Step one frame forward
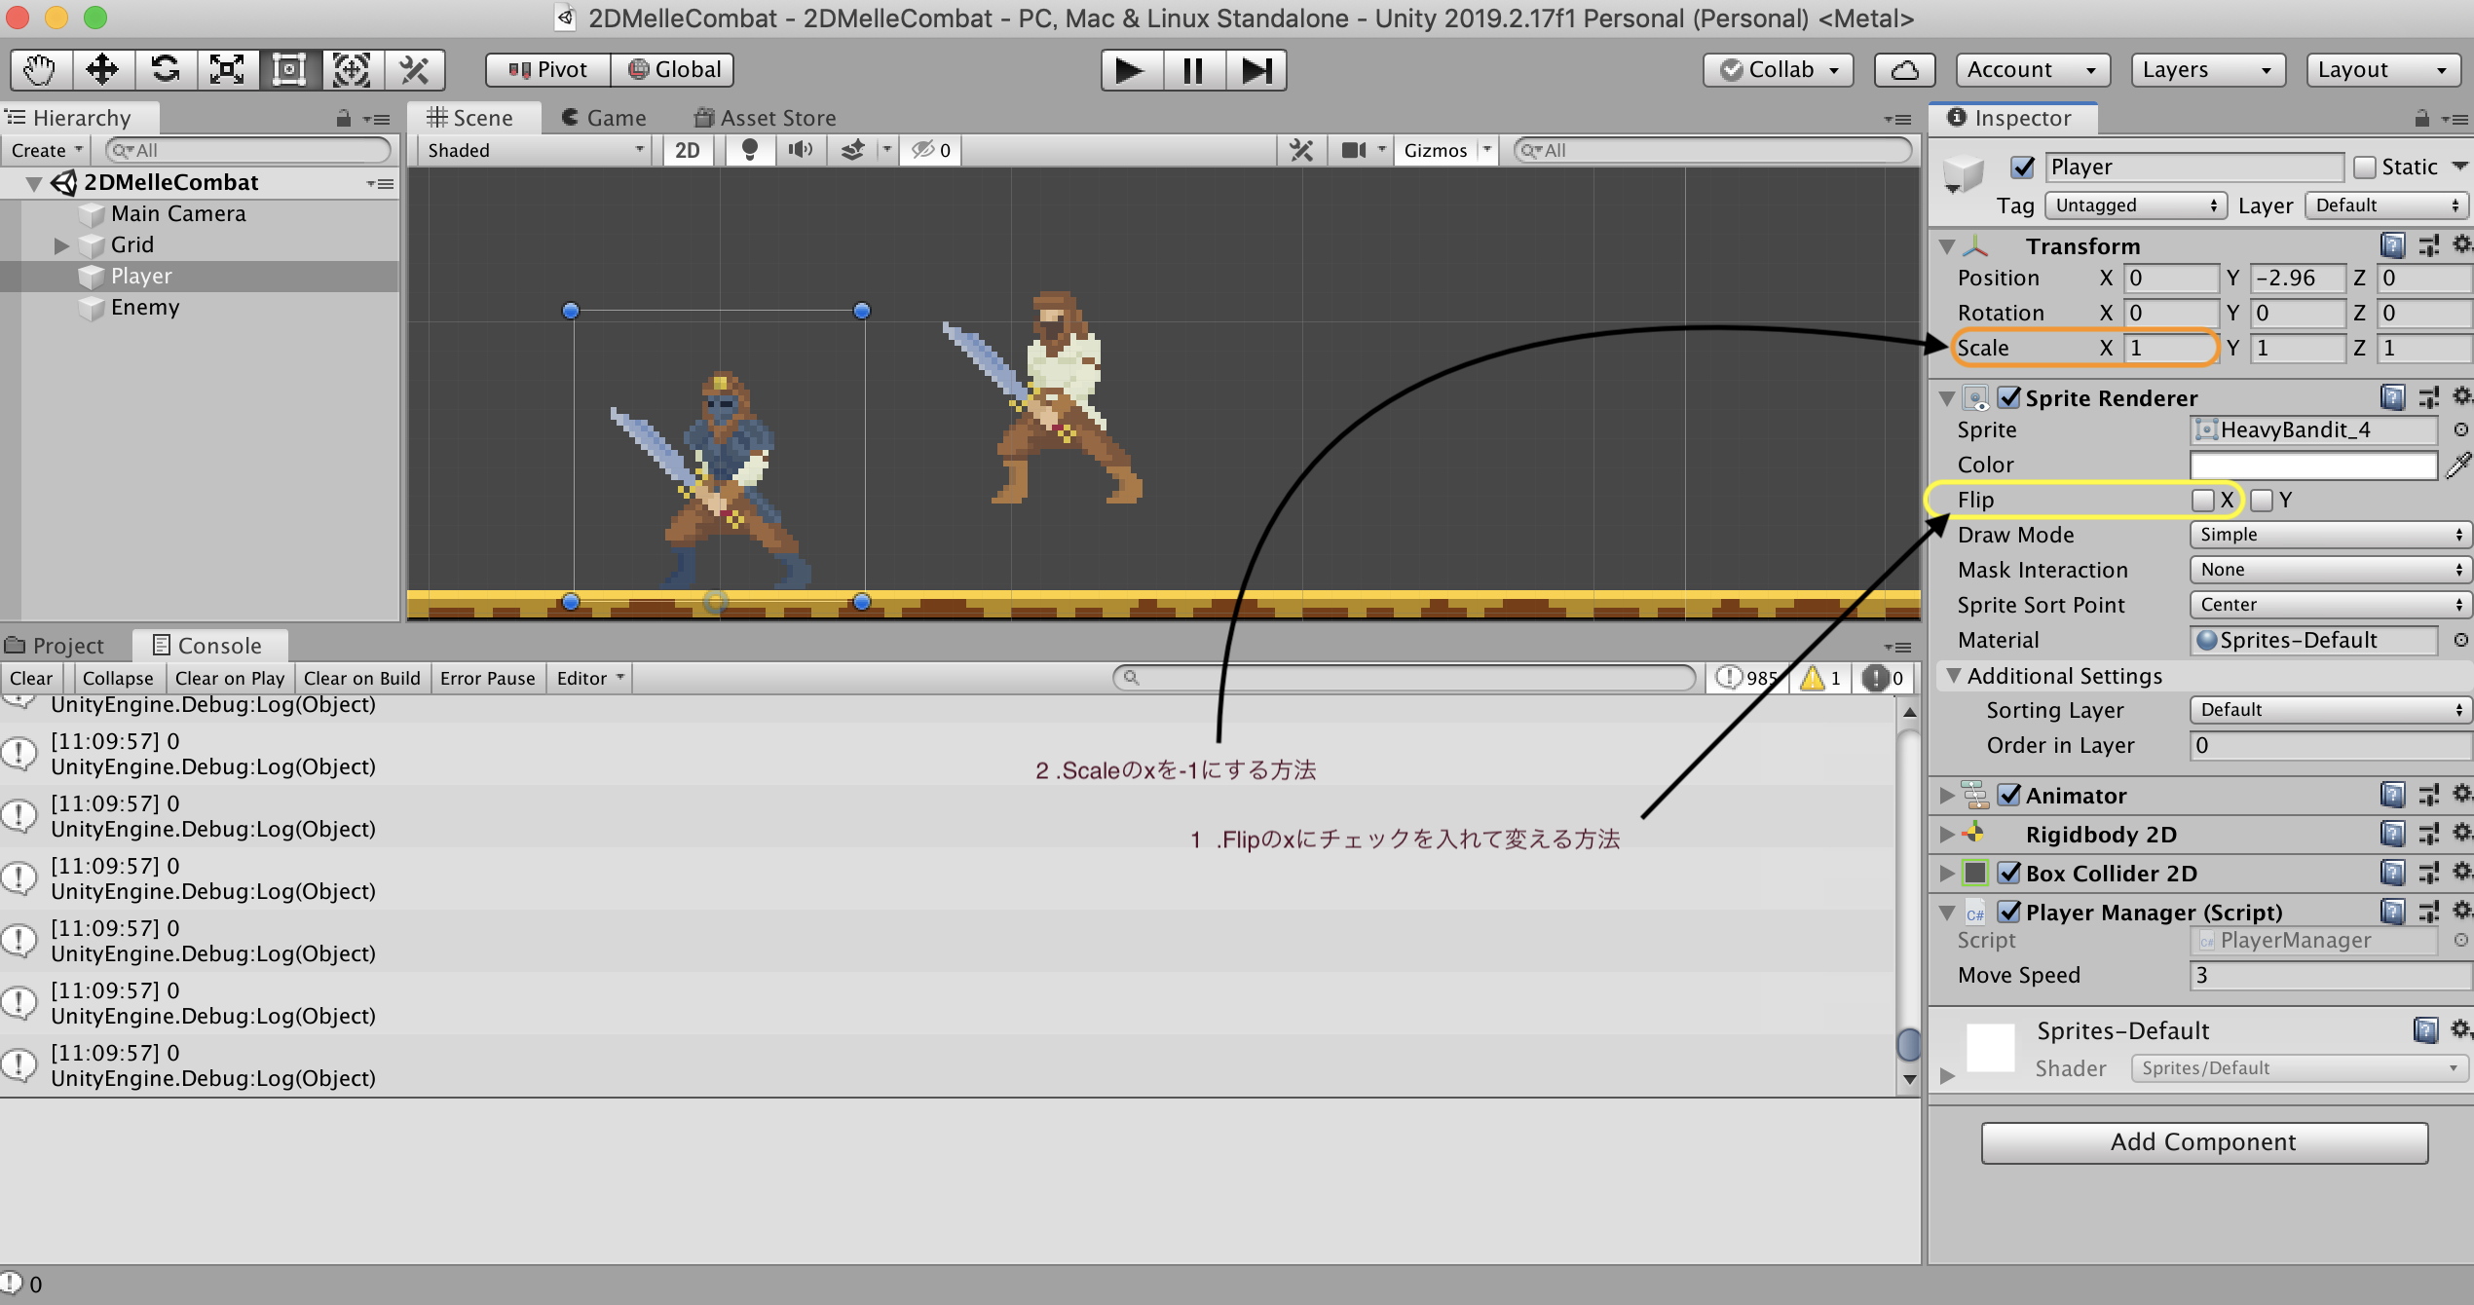The image size is (2474, 1305). pyautogui.click(x=1256, y=70)
